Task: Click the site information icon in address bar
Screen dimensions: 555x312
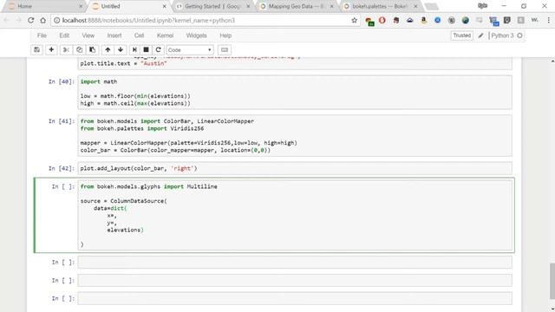Action: click(x=56, y=21)
